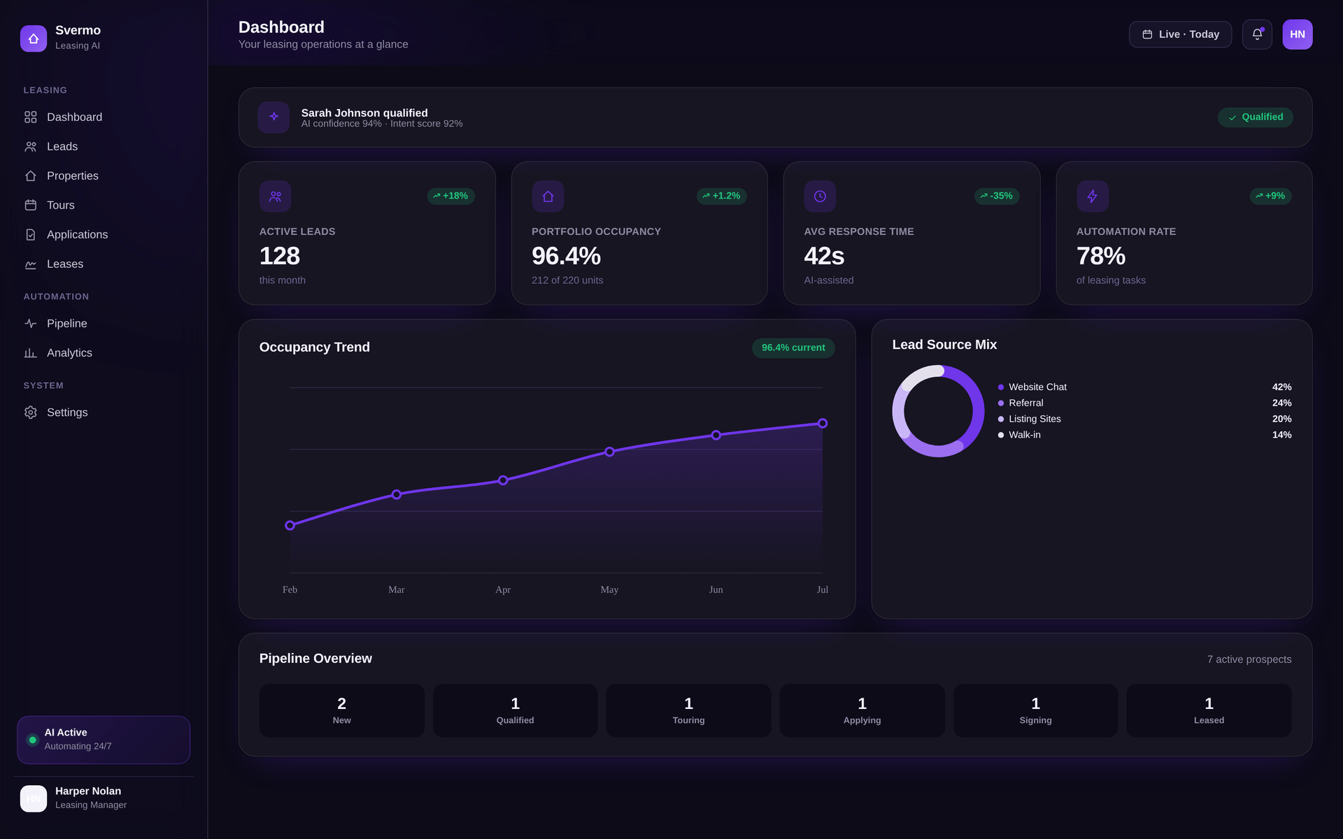Open the Live · Today date selector
Screen dimensions: 1343x839
point(1180,34)
